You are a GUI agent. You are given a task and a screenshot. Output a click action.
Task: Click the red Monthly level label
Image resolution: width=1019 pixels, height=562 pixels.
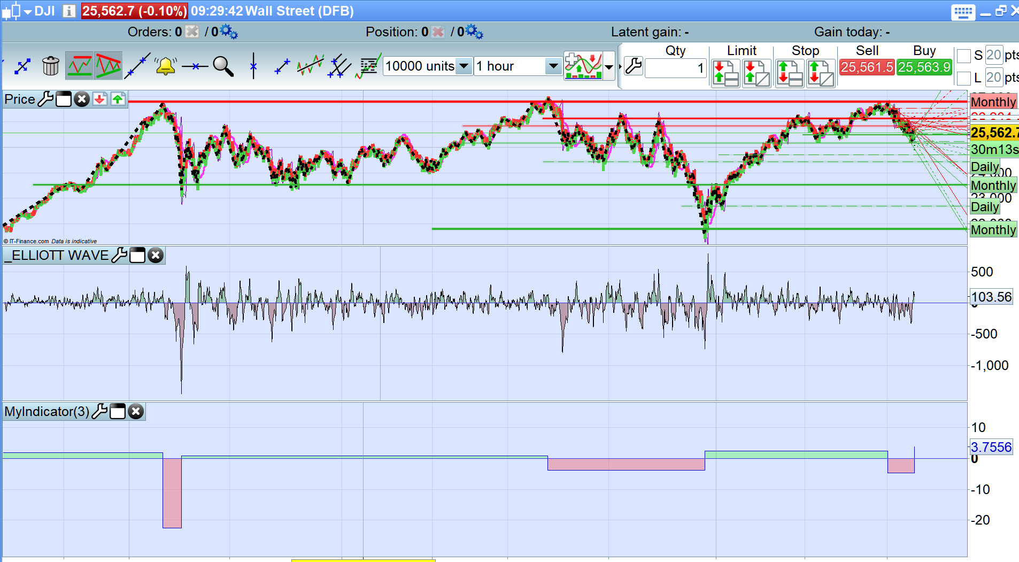[x=993, y=102]
